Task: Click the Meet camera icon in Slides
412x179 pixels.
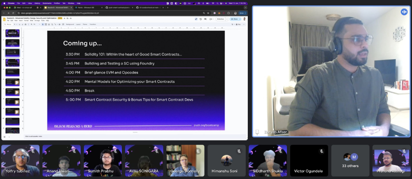Action: point(210,19)
